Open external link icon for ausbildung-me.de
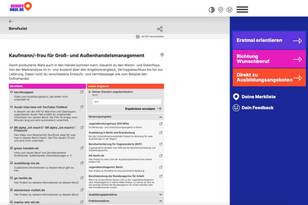The width and height of the screenshot is (308, 205). tap(82, 163)
